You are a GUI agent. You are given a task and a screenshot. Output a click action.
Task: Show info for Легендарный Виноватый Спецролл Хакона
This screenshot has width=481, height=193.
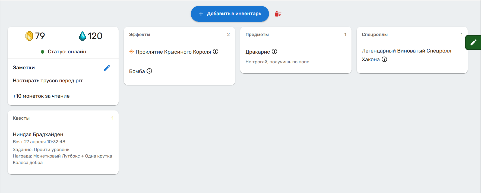[x=384, y=59]
